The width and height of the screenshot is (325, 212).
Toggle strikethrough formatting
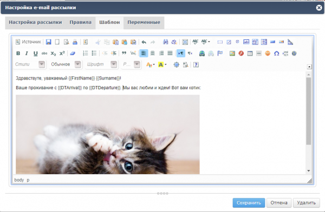44,54
